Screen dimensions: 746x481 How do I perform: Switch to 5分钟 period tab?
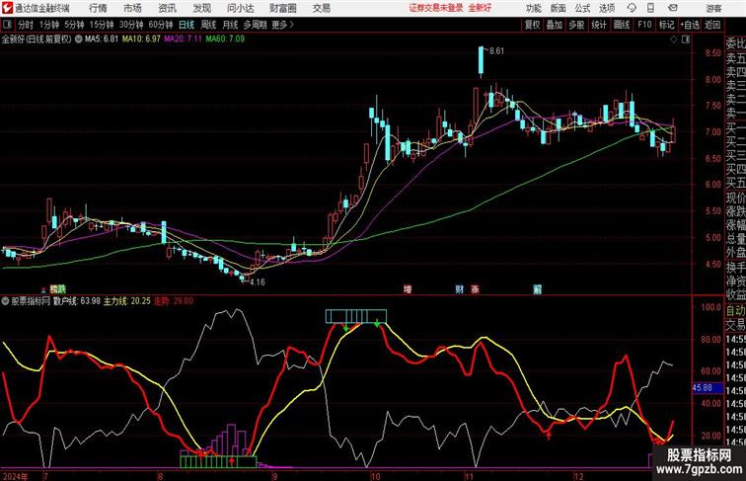74,25
